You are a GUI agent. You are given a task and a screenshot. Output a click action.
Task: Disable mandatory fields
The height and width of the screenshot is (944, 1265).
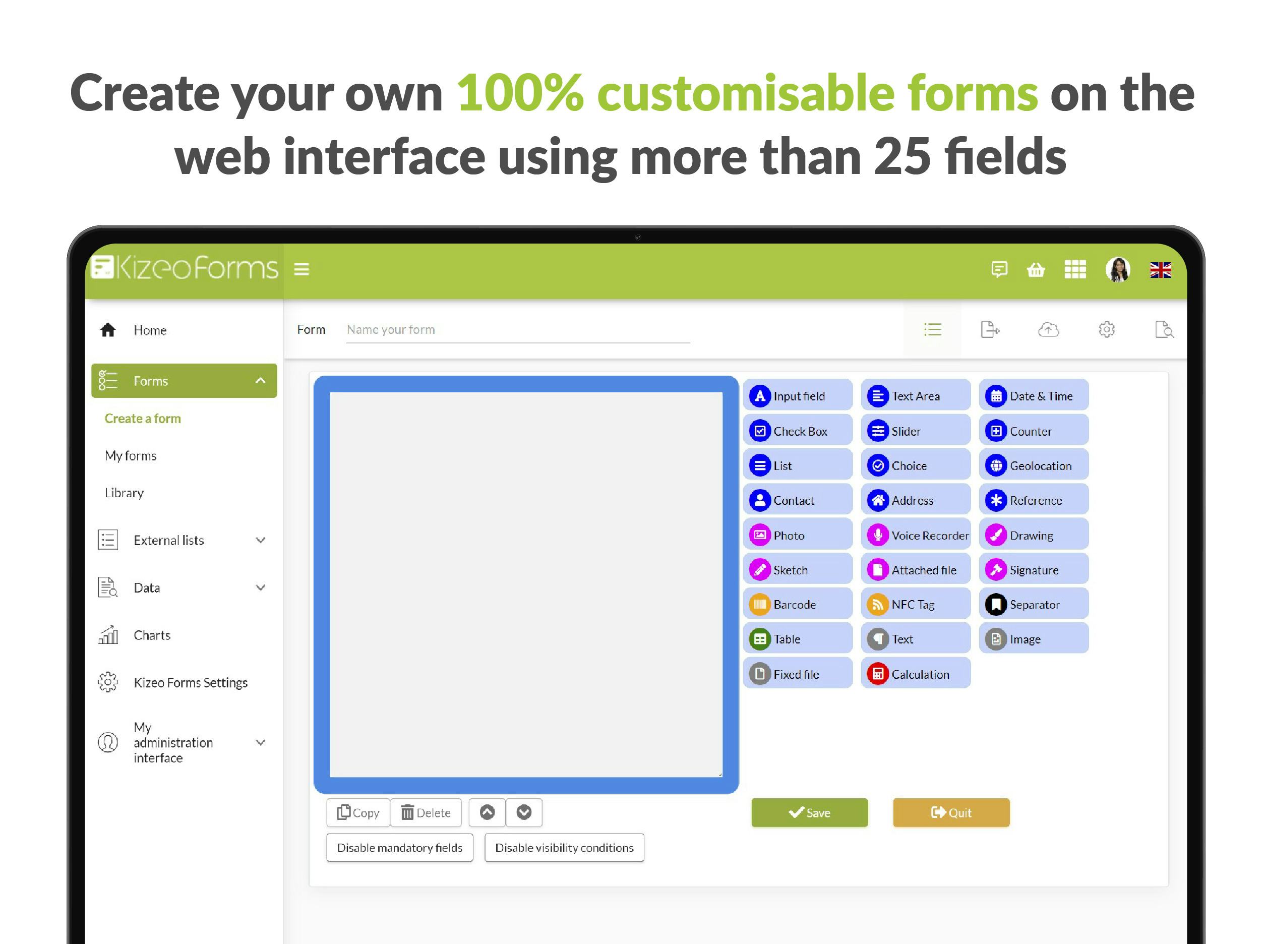pyautogui.click(x=399, y=847)
